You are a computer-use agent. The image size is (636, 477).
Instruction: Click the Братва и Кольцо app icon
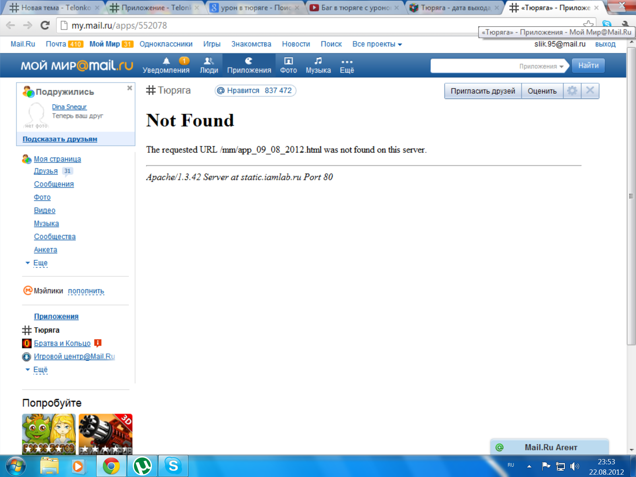click(x=27, y=343)
